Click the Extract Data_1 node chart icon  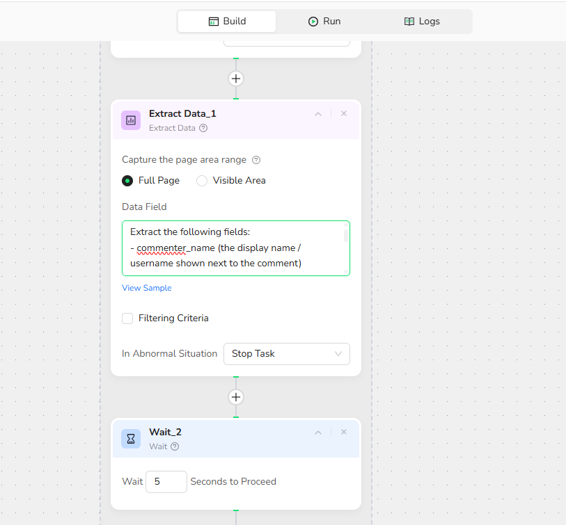click(131, 120)
